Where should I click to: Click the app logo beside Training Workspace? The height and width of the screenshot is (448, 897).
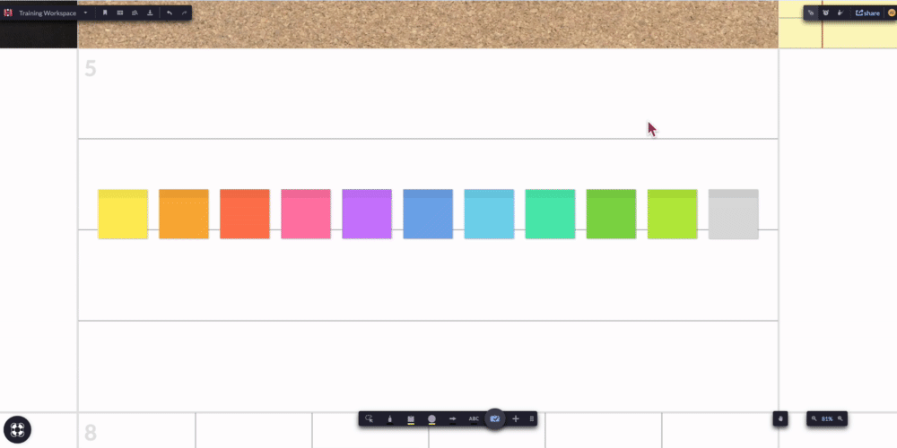click(x=8, y=13)
